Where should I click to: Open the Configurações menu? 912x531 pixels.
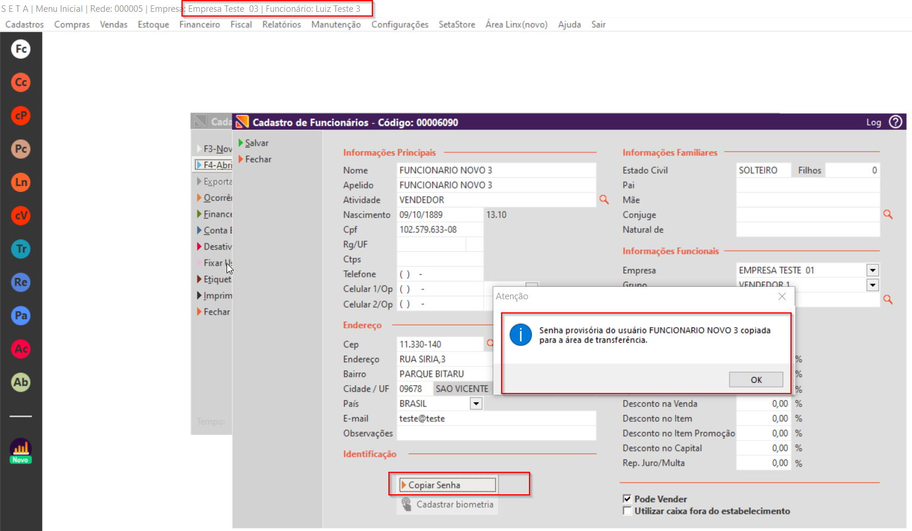tap(400, 24)
